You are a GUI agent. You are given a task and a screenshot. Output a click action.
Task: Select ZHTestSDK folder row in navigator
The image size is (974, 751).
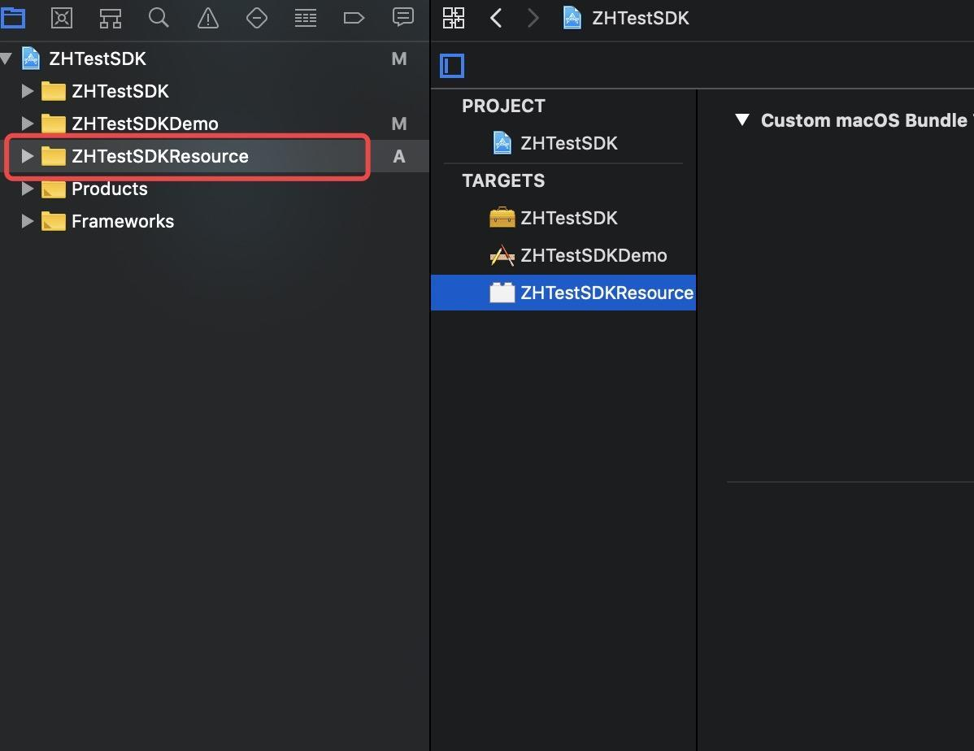(215, 91)
